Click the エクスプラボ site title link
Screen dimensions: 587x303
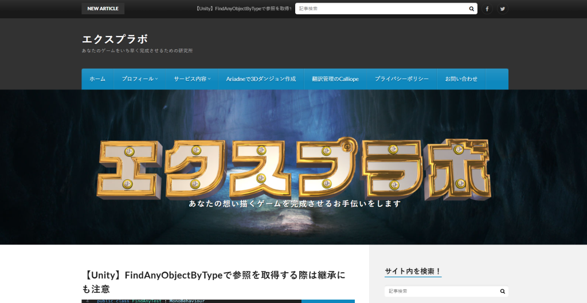coord(115,39)
